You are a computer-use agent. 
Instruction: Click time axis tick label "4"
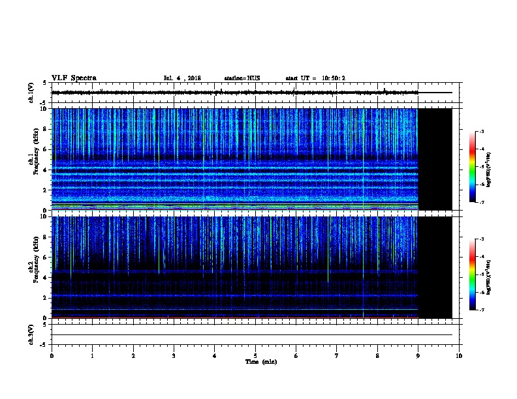(x=215, y=356)
